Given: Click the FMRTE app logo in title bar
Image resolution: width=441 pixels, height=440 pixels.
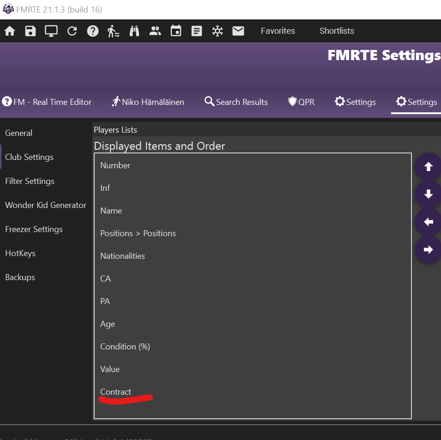Looking at the screenshot, I should coord(8,9).
